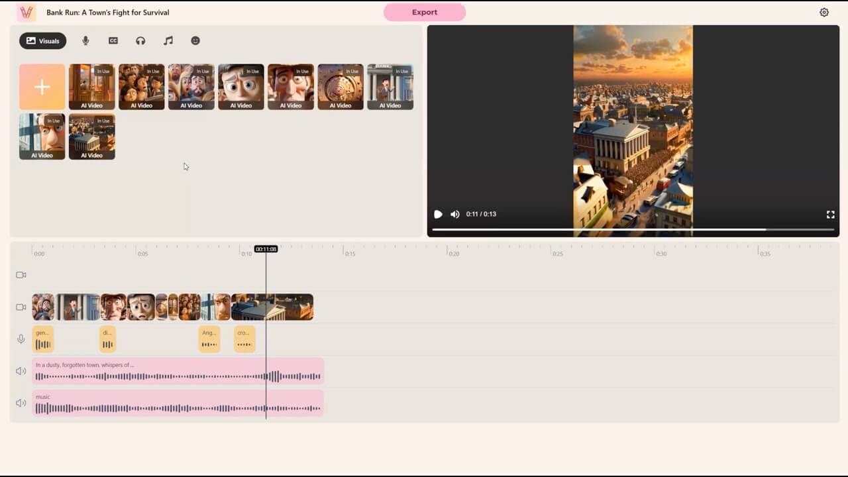Screen dimensions: 848x477
Task: Open the emoji stickers tab
Action: 195,40
